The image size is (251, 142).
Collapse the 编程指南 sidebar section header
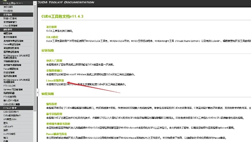8,29
